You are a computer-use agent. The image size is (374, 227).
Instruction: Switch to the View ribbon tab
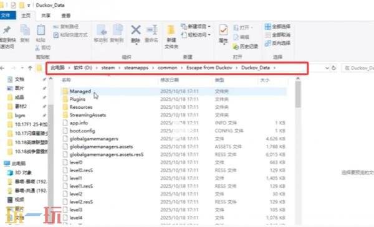click(66, 16)
